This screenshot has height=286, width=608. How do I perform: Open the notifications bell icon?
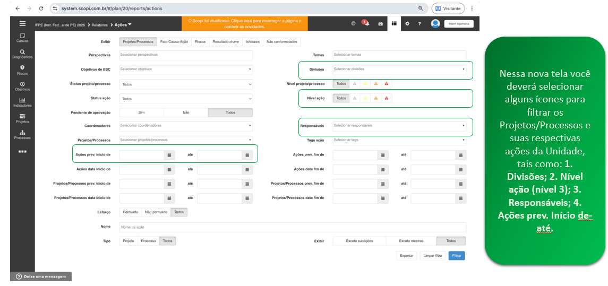click(x=367, y=24)
